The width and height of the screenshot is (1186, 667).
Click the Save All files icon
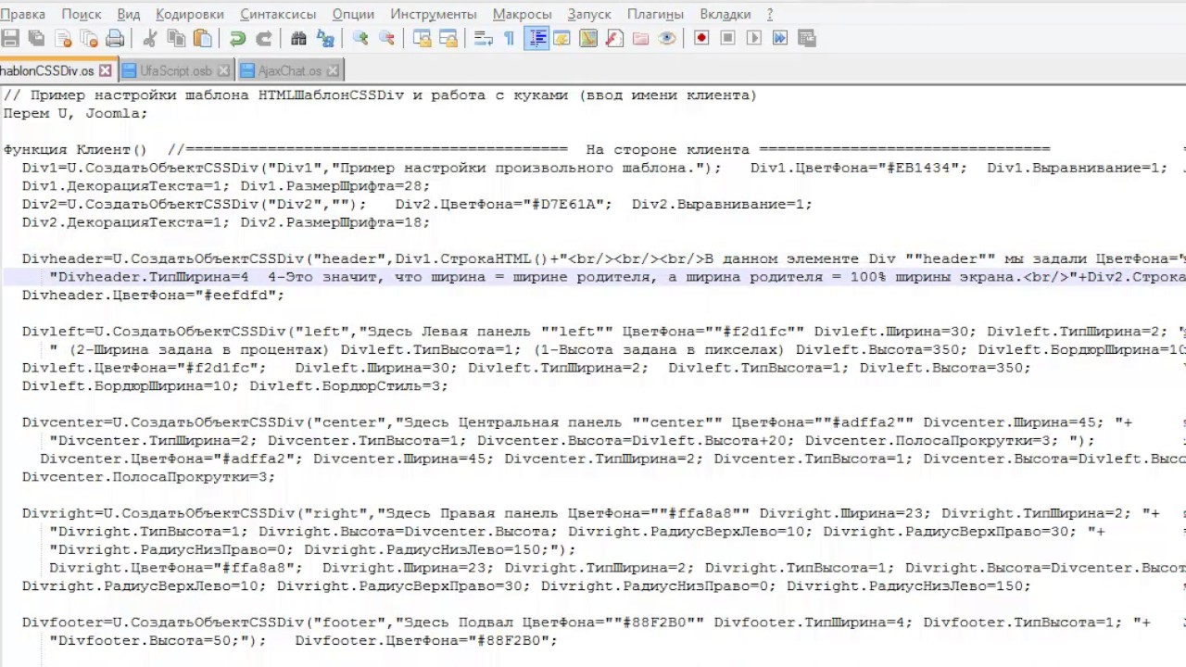click(x=36, y=38)
